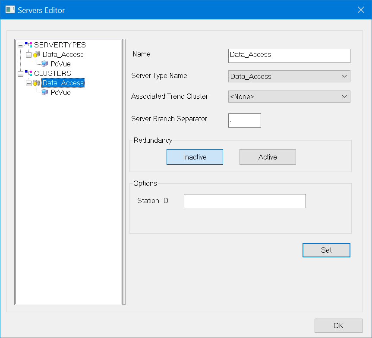Collapse the CLUSTERS root node
372x338 pixels.
(x=20, y=74)
